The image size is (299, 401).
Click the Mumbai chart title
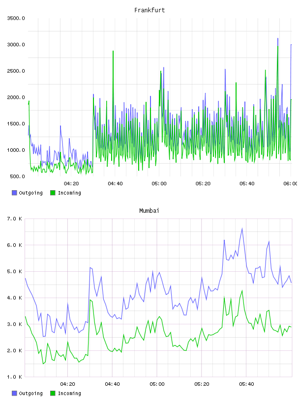coord(149,211)
